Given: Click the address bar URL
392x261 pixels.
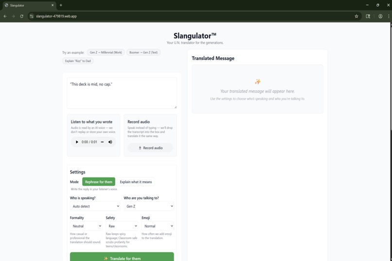Looking at the screenshot, I should [56, 16].
